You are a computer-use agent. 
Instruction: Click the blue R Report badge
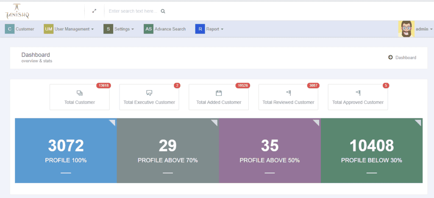click(x=200, y=29)
